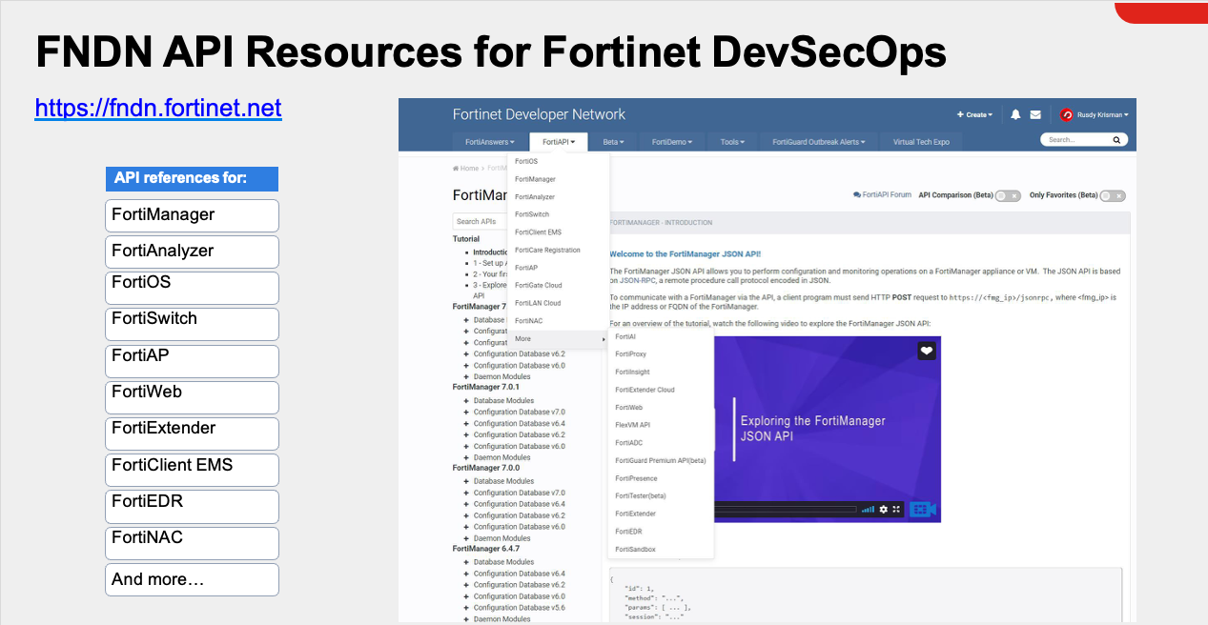
Task: Click the Rusdy Krisman avatar icon
Action: tap(1067, 114)
